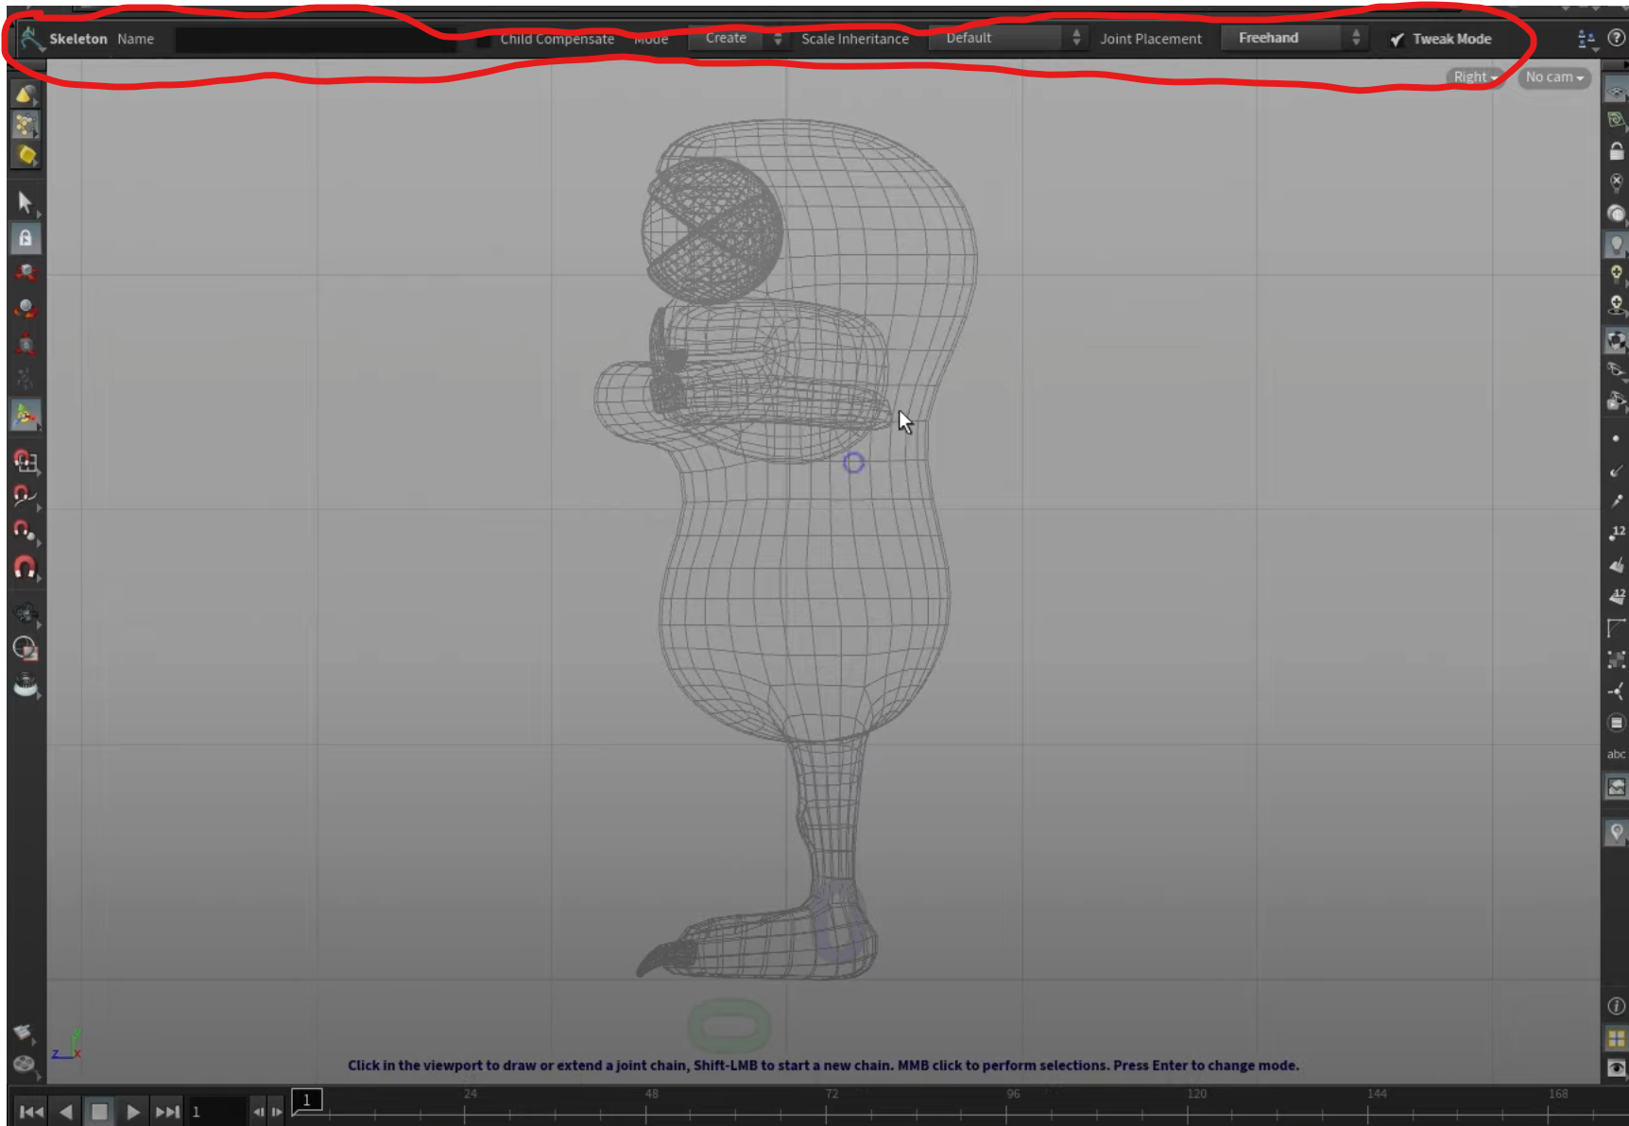Open Joint Placement dropdown showing Freehand
The width and height of the screenshot is (1629, 1126).
(x=1293, y=38)
